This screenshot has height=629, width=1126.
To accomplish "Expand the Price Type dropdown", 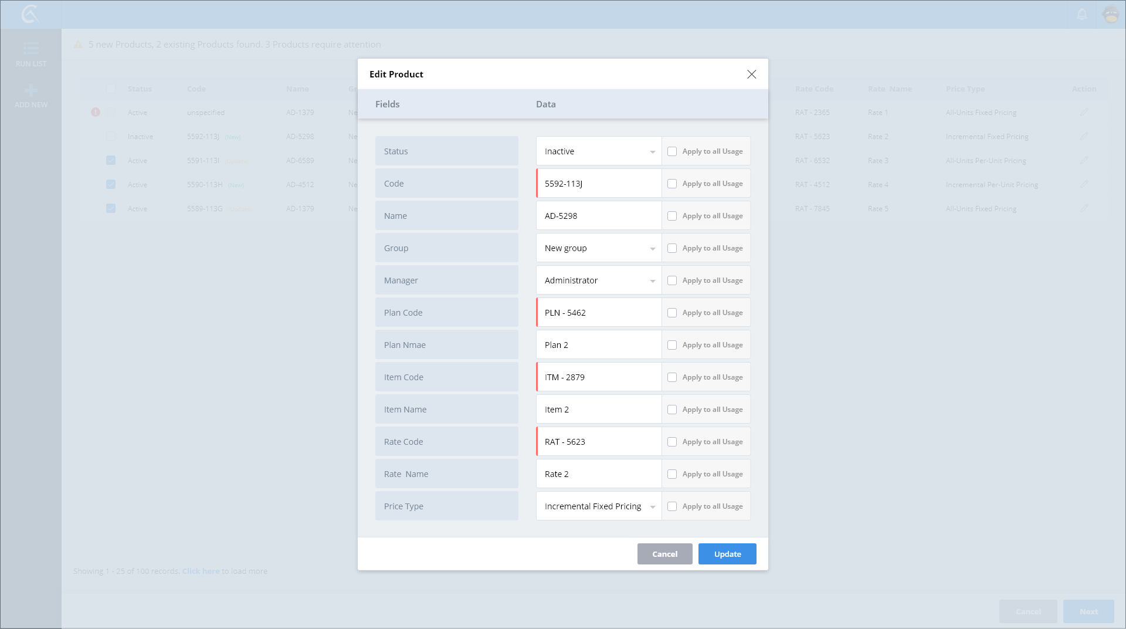I will (598, 506).
